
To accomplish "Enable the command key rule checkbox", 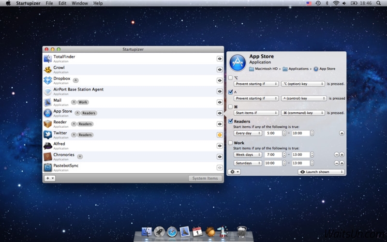I will (231, 106).
